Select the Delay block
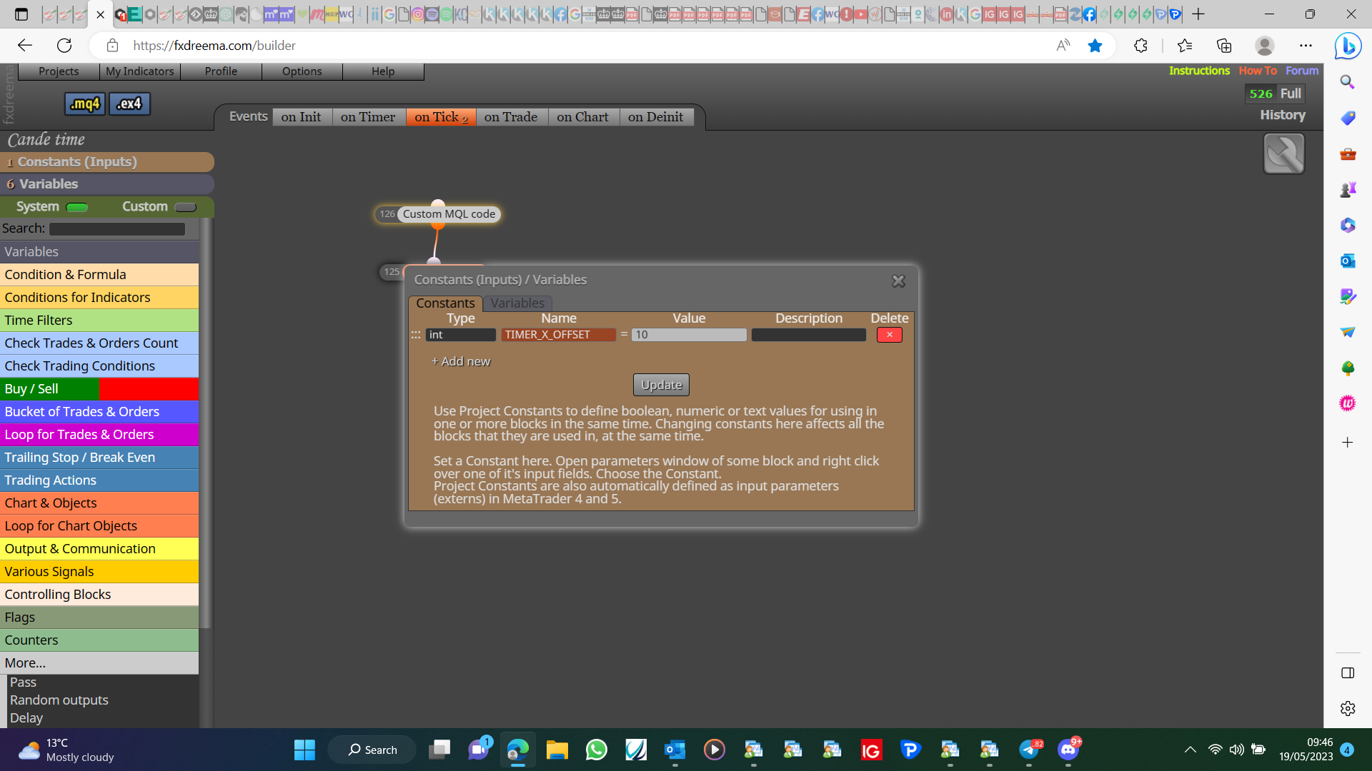This screenshot has width=1372, height=771. pyautogui.click(x=26, y=718)
